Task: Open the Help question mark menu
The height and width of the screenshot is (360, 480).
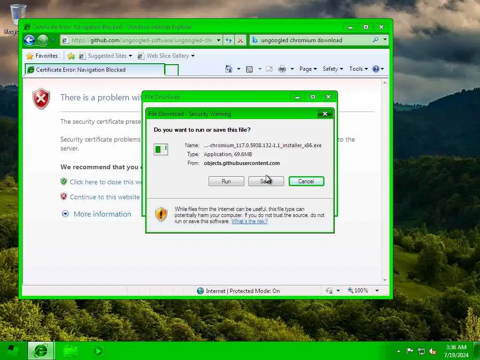Action: [x=378, y=69]
